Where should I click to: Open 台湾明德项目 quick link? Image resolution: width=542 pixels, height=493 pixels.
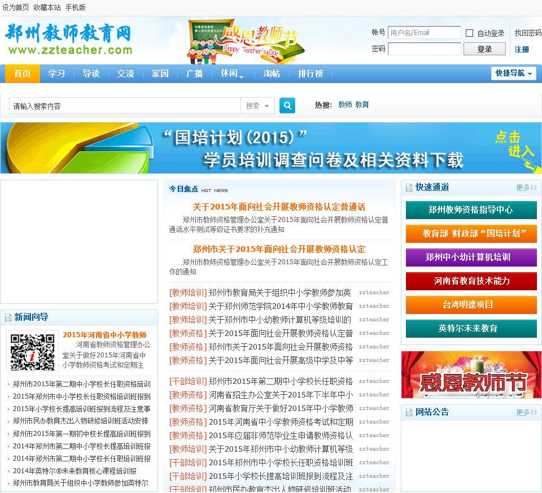(x=471, y=304)
